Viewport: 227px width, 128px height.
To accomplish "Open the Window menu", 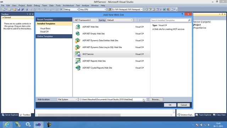I will pyautogui.click(x=95, y=6).
